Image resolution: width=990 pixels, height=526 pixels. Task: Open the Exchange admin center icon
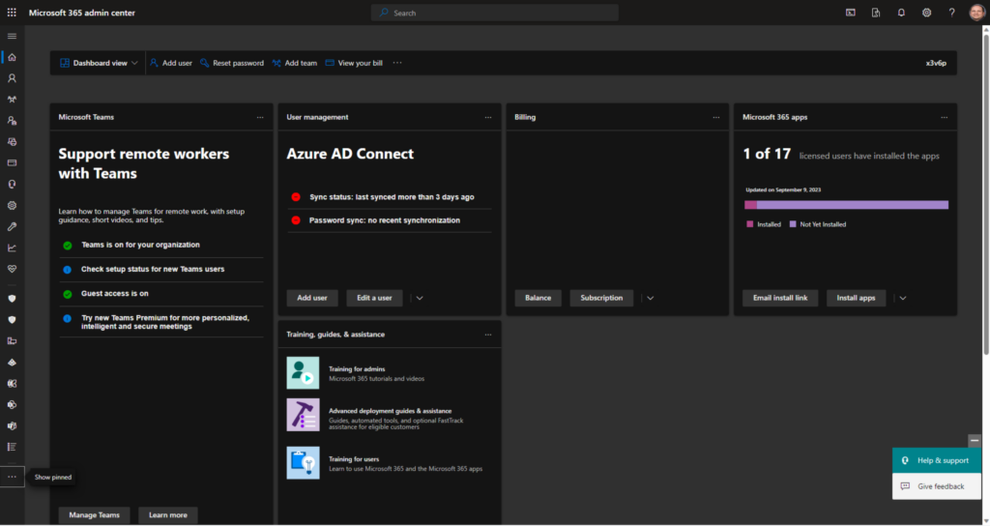12,383
